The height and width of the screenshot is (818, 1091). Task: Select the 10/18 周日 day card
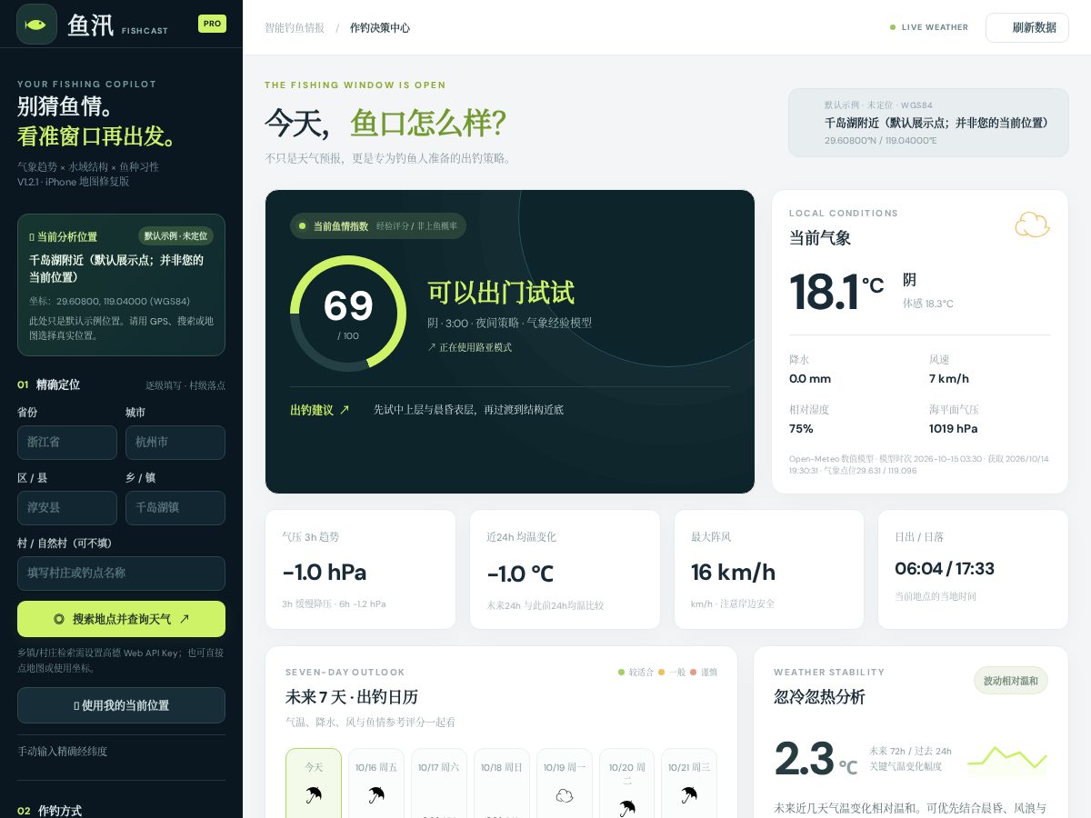tap(502, 783)
